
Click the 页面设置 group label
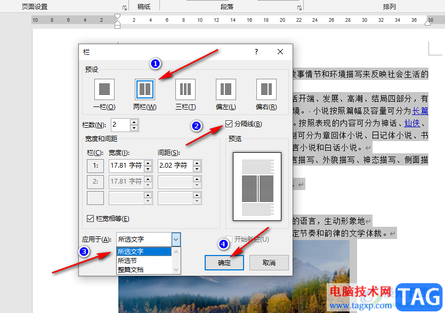pos(34,7)
